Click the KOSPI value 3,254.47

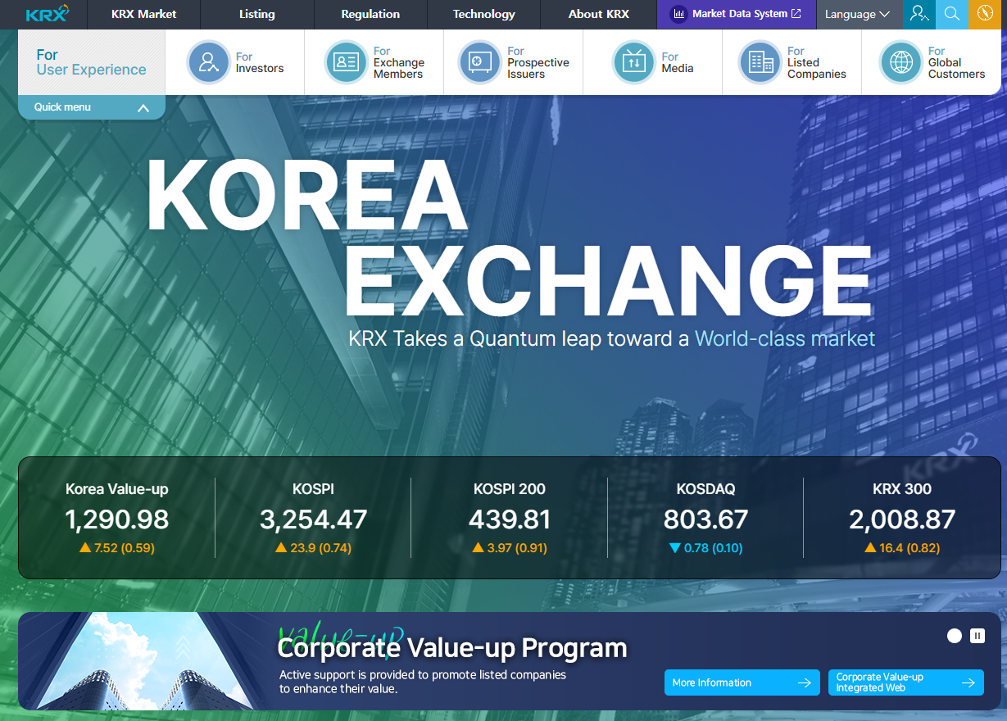tap(314, 519)
